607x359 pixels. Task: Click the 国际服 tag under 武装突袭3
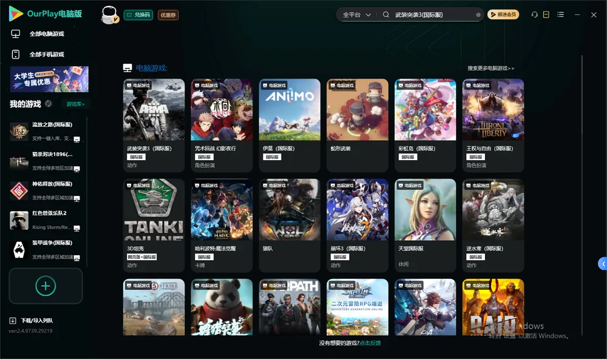(136, 156)
